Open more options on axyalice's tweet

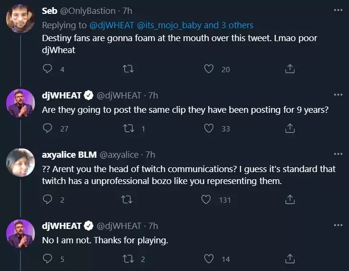(x=338, y=154)
